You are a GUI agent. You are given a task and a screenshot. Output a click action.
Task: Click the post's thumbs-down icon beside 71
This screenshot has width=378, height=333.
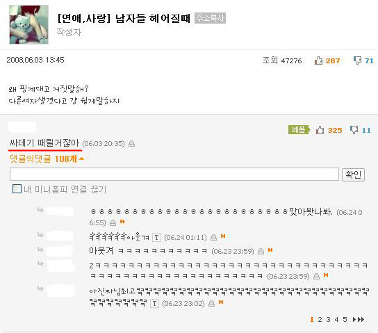(x=357, y=60)
